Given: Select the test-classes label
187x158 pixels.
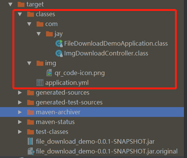Looking at the screenshot, I should click(52, 132).
